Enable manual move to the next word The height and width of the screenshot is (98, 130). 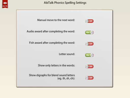click(89, 21)
